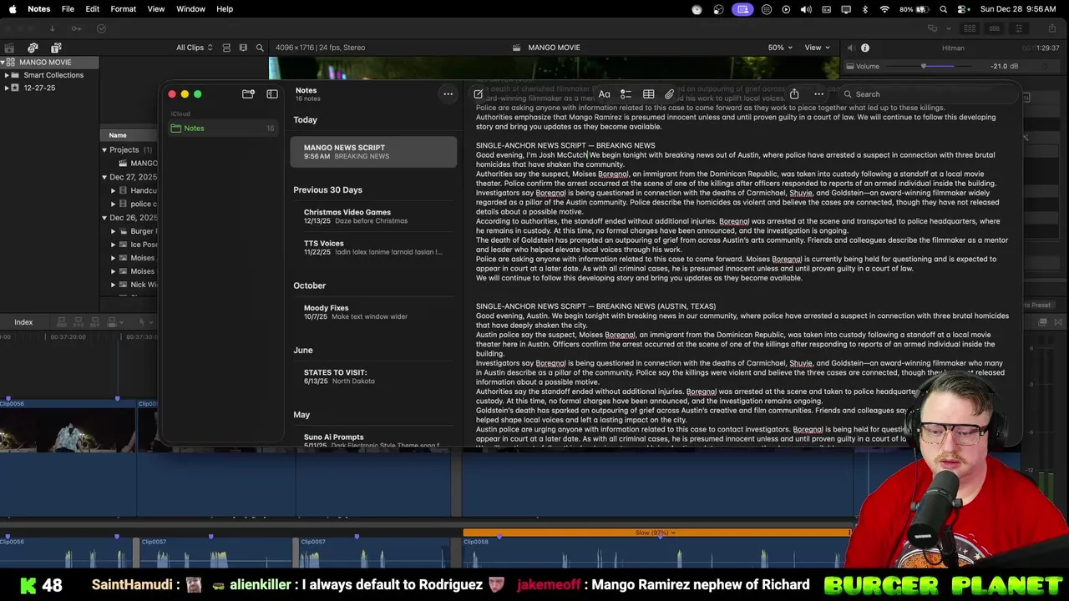The width and height of the screenshot is (1069, 601).
Task: Open the audio inspector speaker icon
Action: (x=850, y=48)
